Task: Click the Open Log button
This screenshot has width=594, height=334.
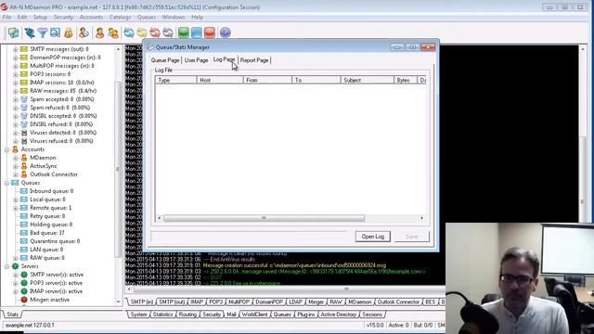Action: [x=373, y=237]
